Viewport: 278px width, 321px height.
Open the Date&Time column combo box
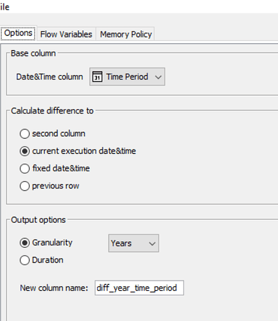pyautogui.click(x=127, y=76)
